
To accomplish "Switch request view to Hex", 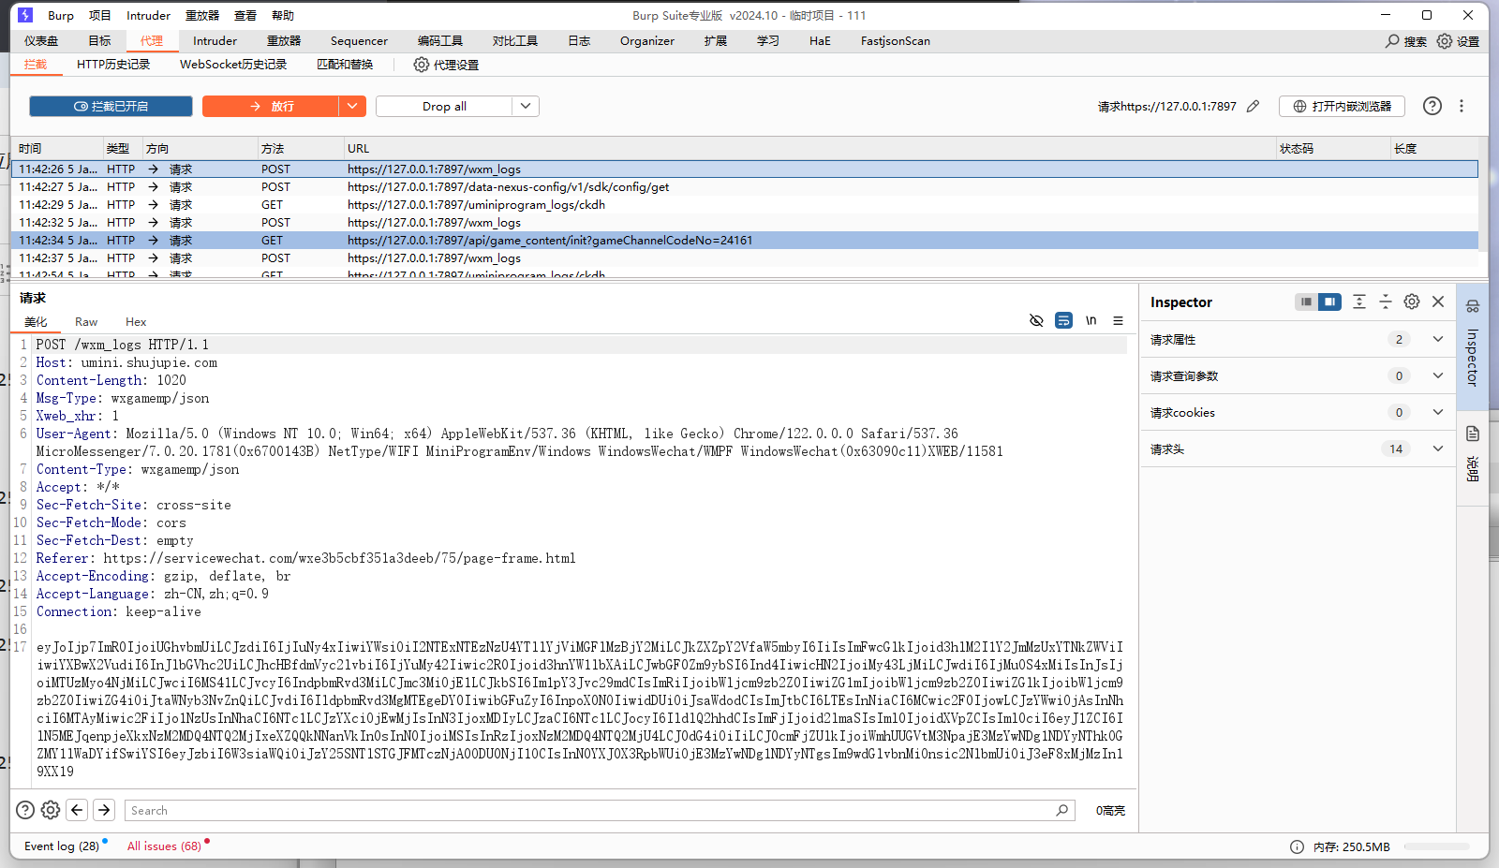I will click(136, 322).
